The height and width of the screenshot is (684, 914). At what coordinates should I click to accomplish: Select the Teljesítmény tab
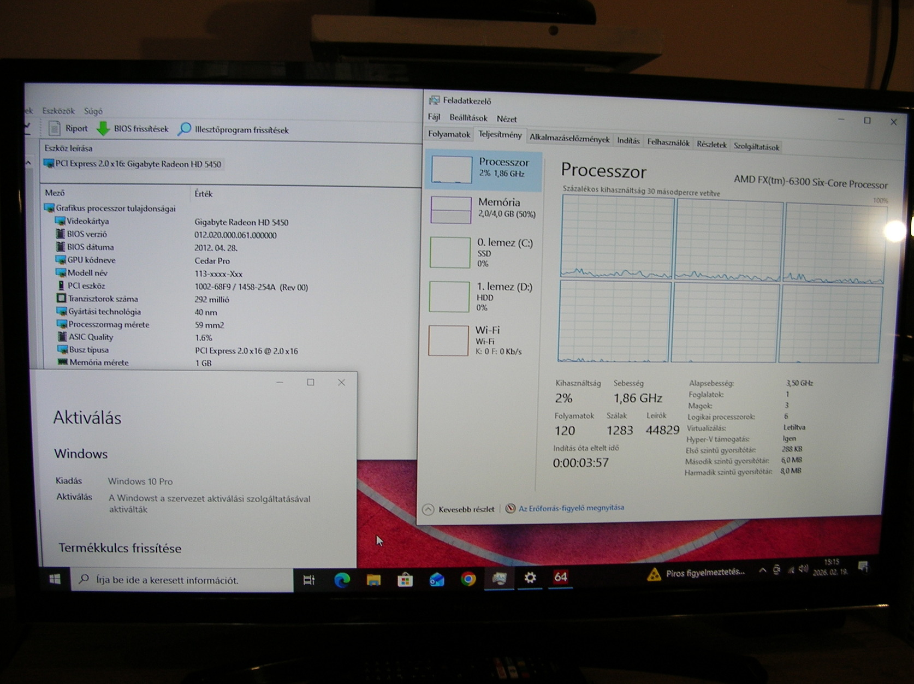tap(500, 135)
